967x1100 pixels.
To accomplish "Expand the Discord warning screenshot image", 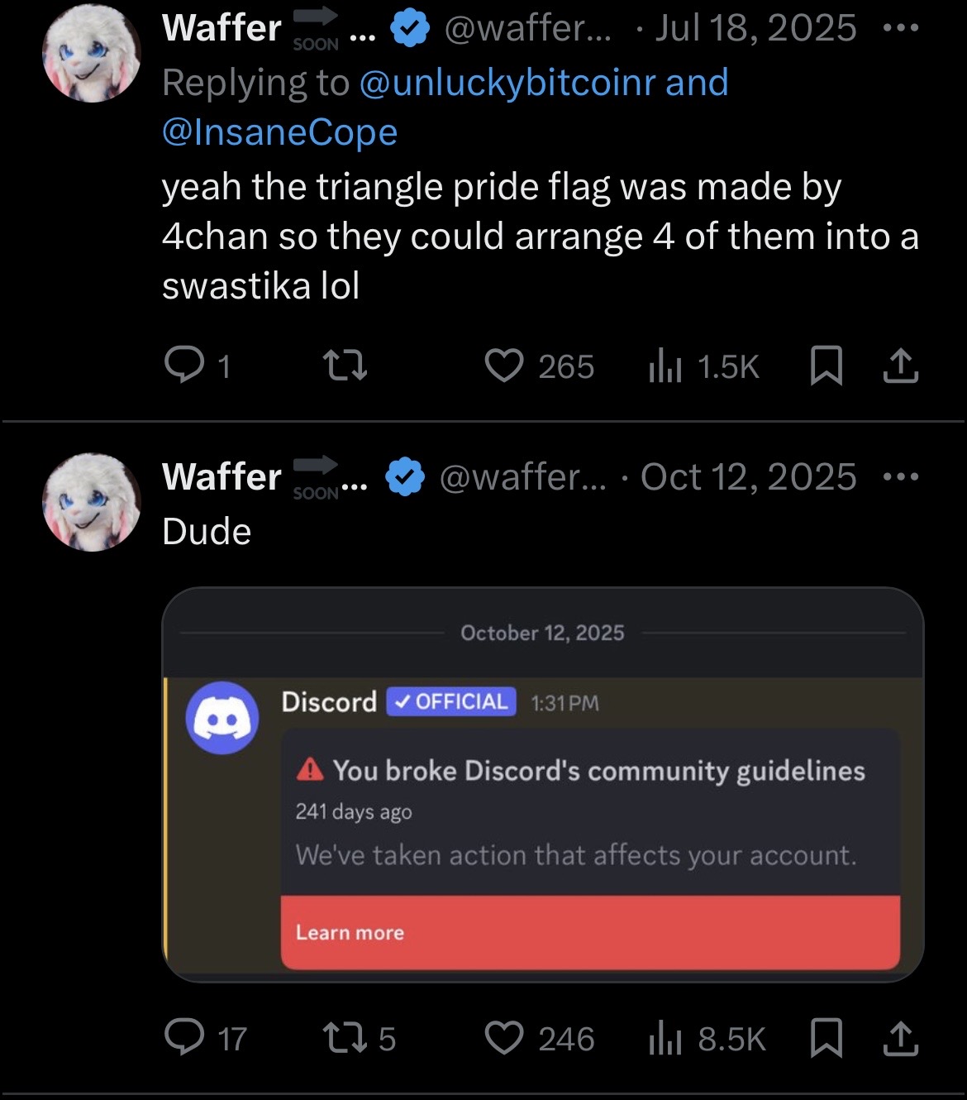I will (x=542, y=784).
